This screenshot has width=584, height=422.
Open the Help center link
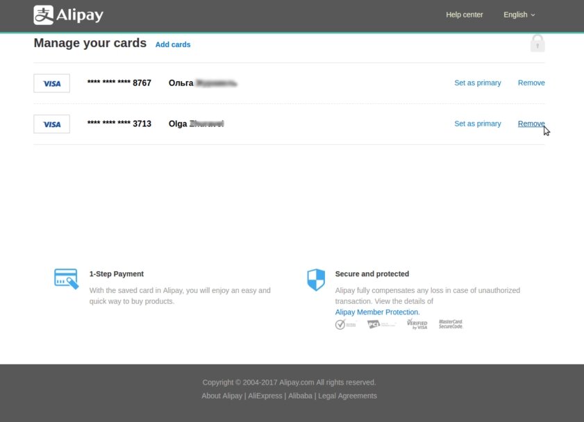464,15
